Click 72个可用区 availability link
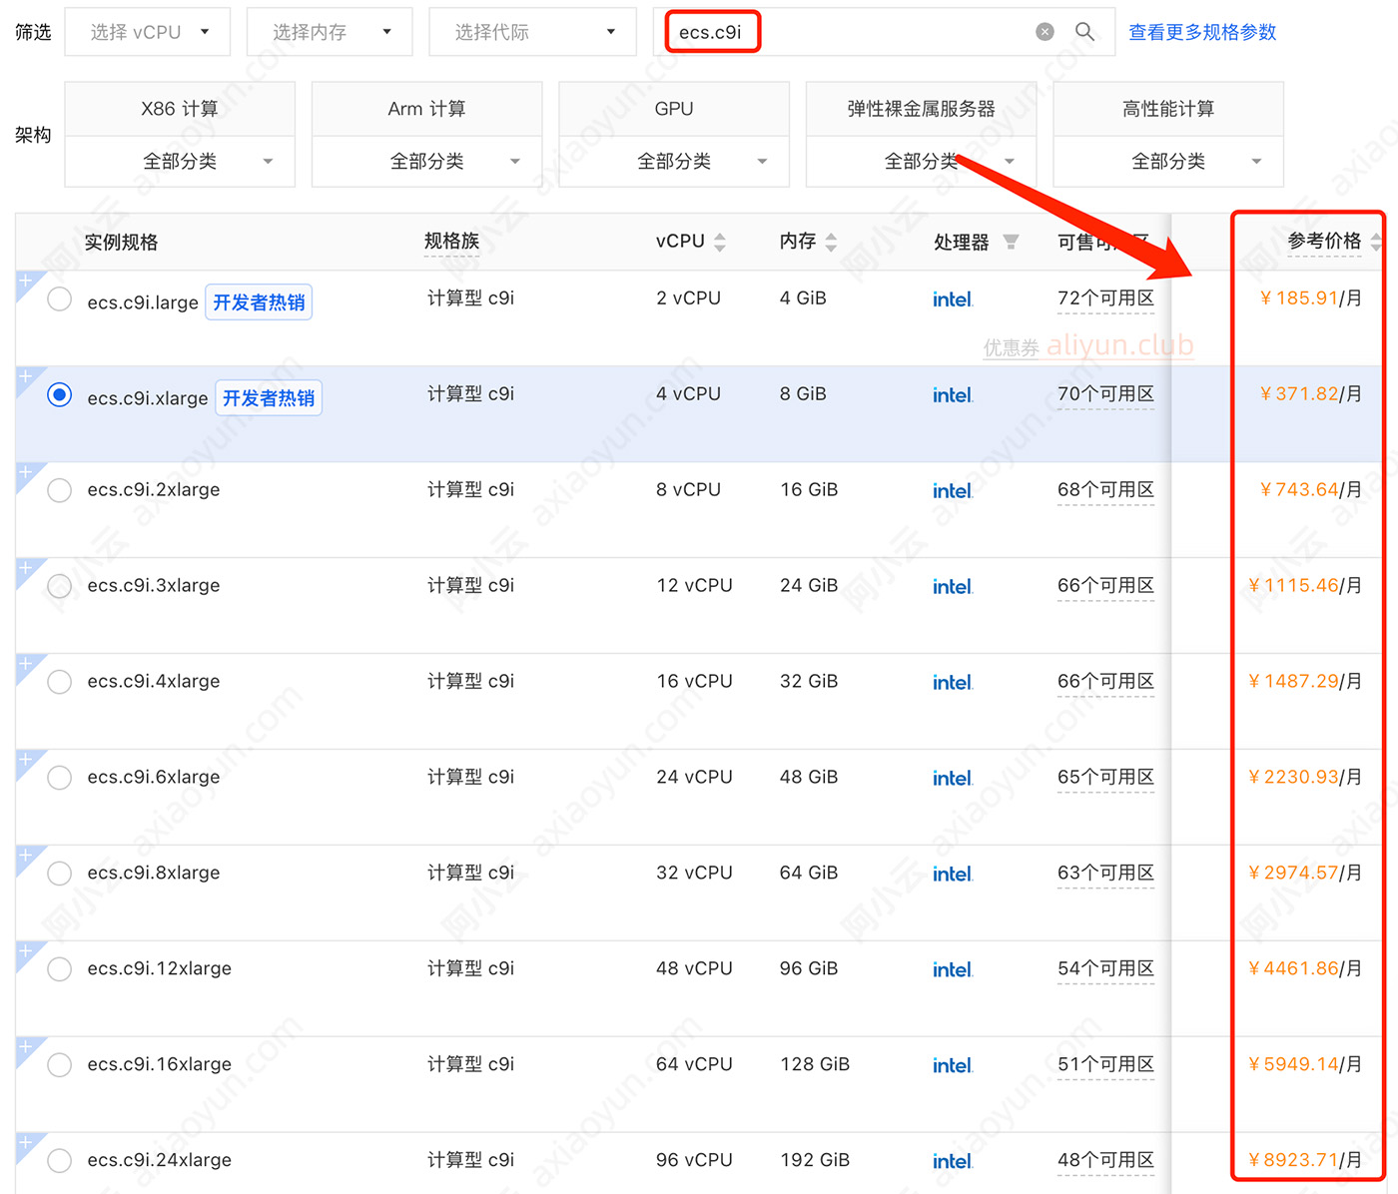 click(x=1105, y=298)
